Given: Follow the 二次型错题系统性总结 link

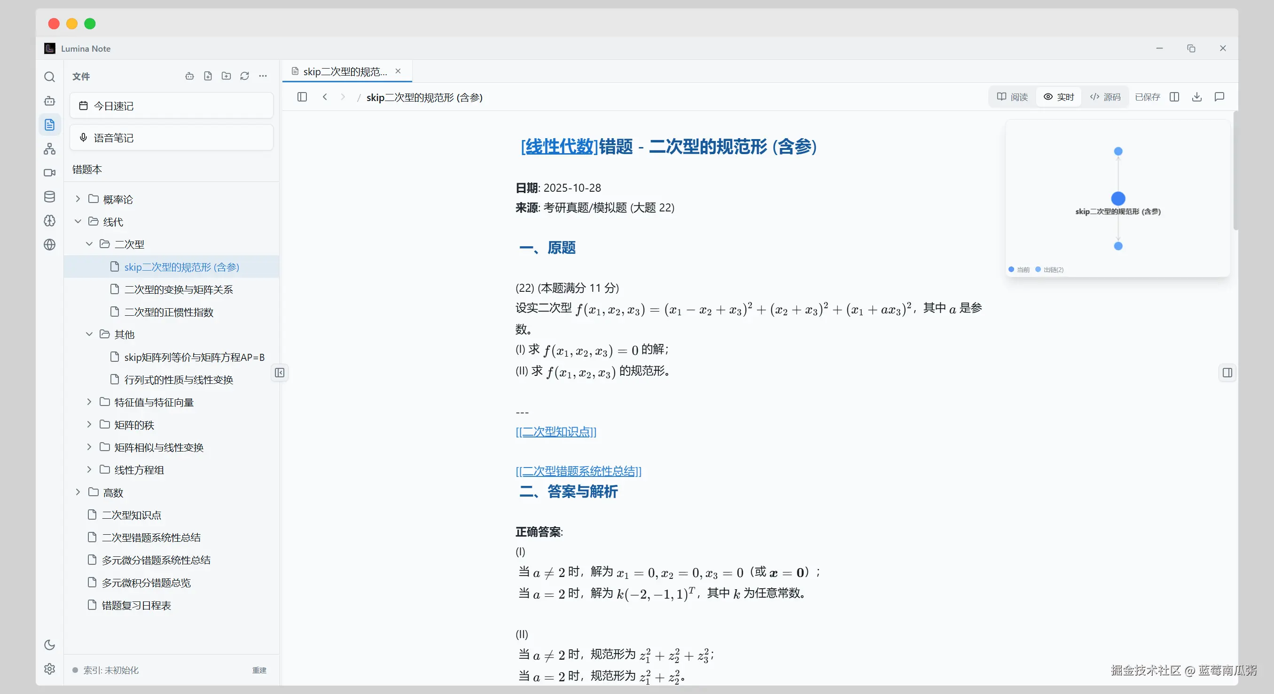Looking at the screenshot, I should (578, 471).
